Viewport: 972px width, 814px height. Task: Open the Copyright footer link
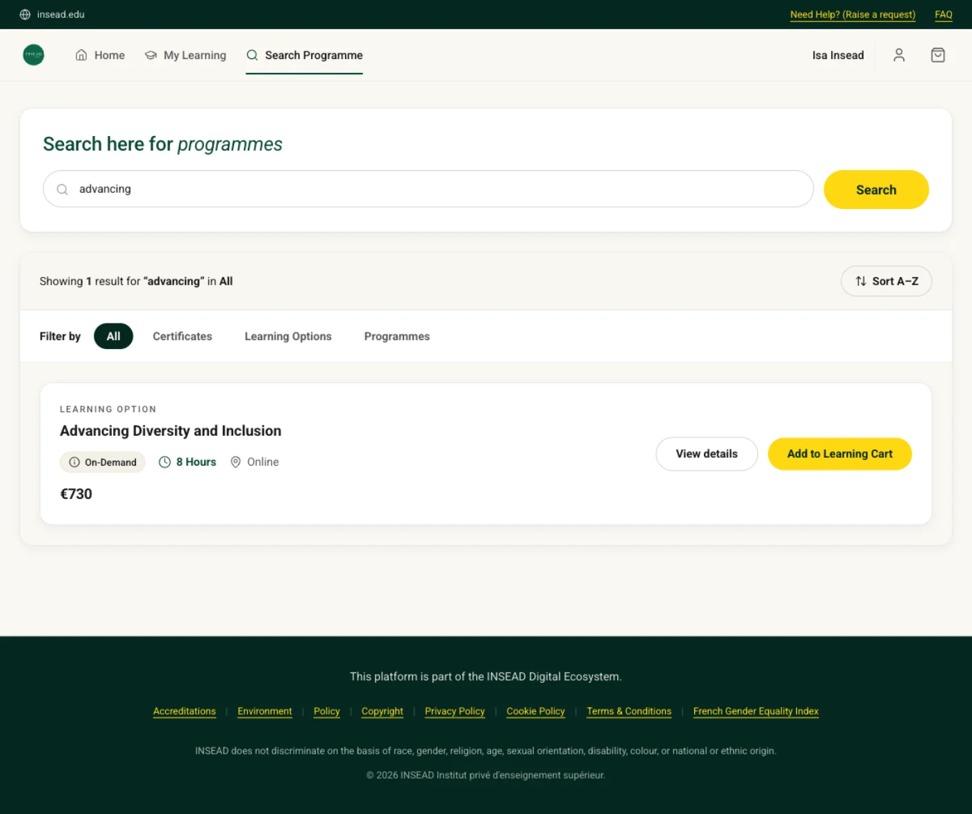(x=383, y=711)
